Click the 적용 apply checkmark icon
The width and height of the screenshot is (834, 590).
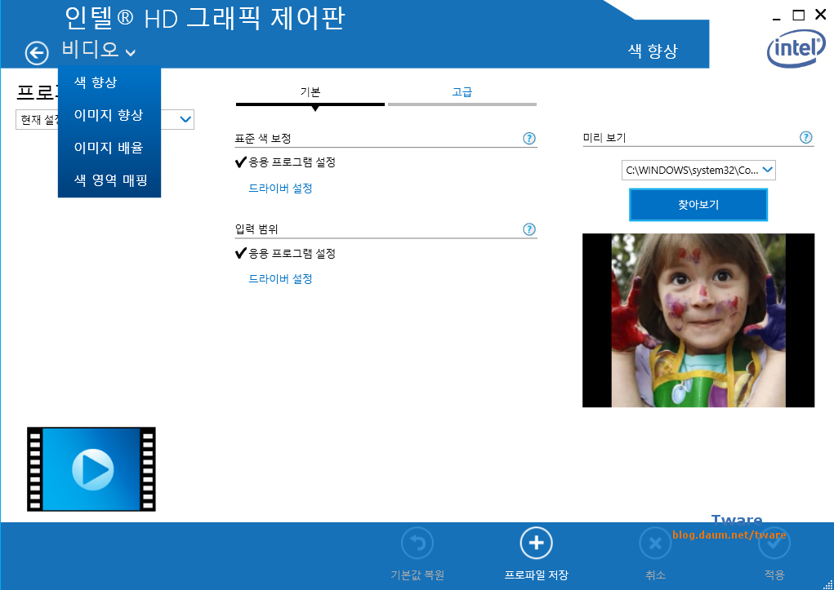(774, 543)
